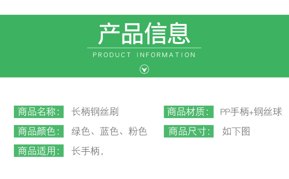Image resolution: width=289 pixels, height=179 pixels.
Task: Click the 产品 characters in the heading
Action: [x=121, y=34]
